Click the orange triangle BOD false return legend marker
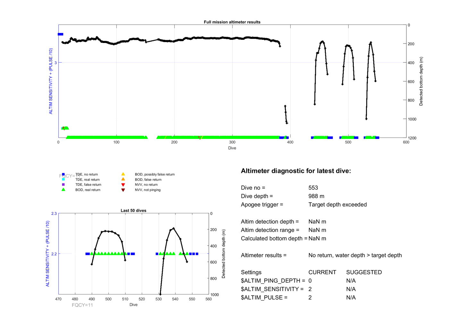Viewport: 449px width, 331px height. (123, 179)
